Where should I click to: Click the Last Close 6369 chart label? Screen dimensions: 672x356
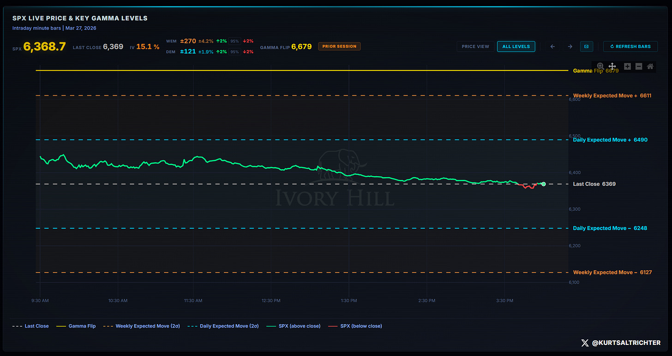pyautogui.click(x=594, y=184)
